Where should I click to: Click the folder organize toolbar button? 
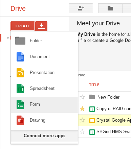[x=110, y=8]
